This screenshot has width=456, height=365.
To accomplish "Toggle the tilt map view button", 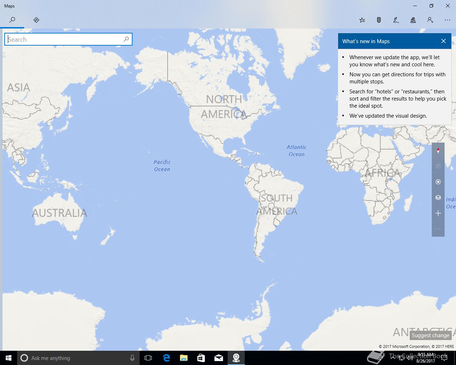I will click(438, 166).
